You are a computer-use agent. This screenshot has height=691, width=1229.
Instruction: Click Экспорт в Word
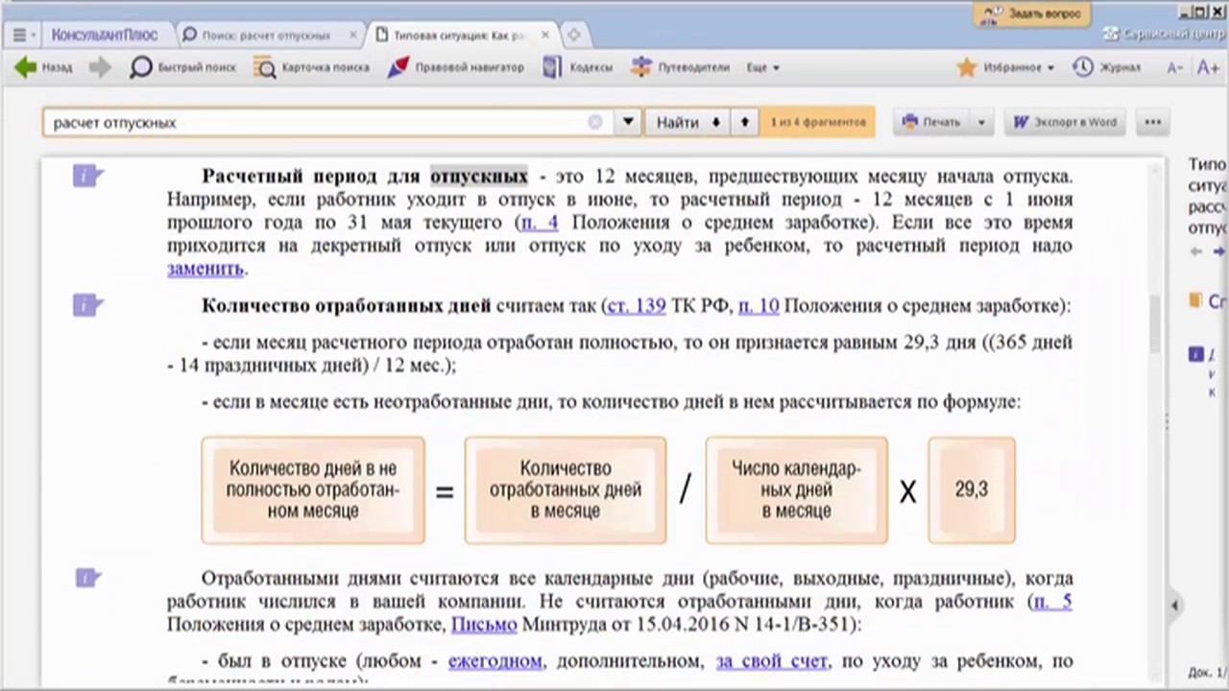[x=1066, y=122]
